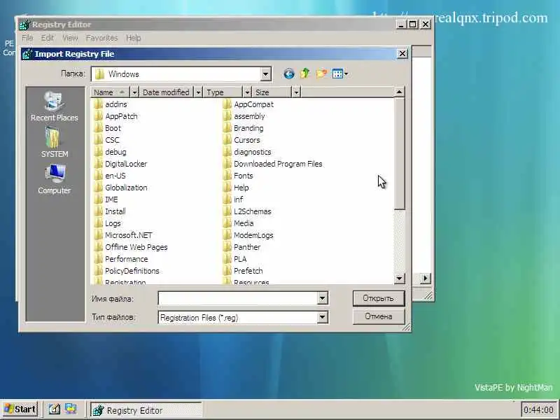Select the PLA folder
This screenshot has height=420, width=560.
234,259
